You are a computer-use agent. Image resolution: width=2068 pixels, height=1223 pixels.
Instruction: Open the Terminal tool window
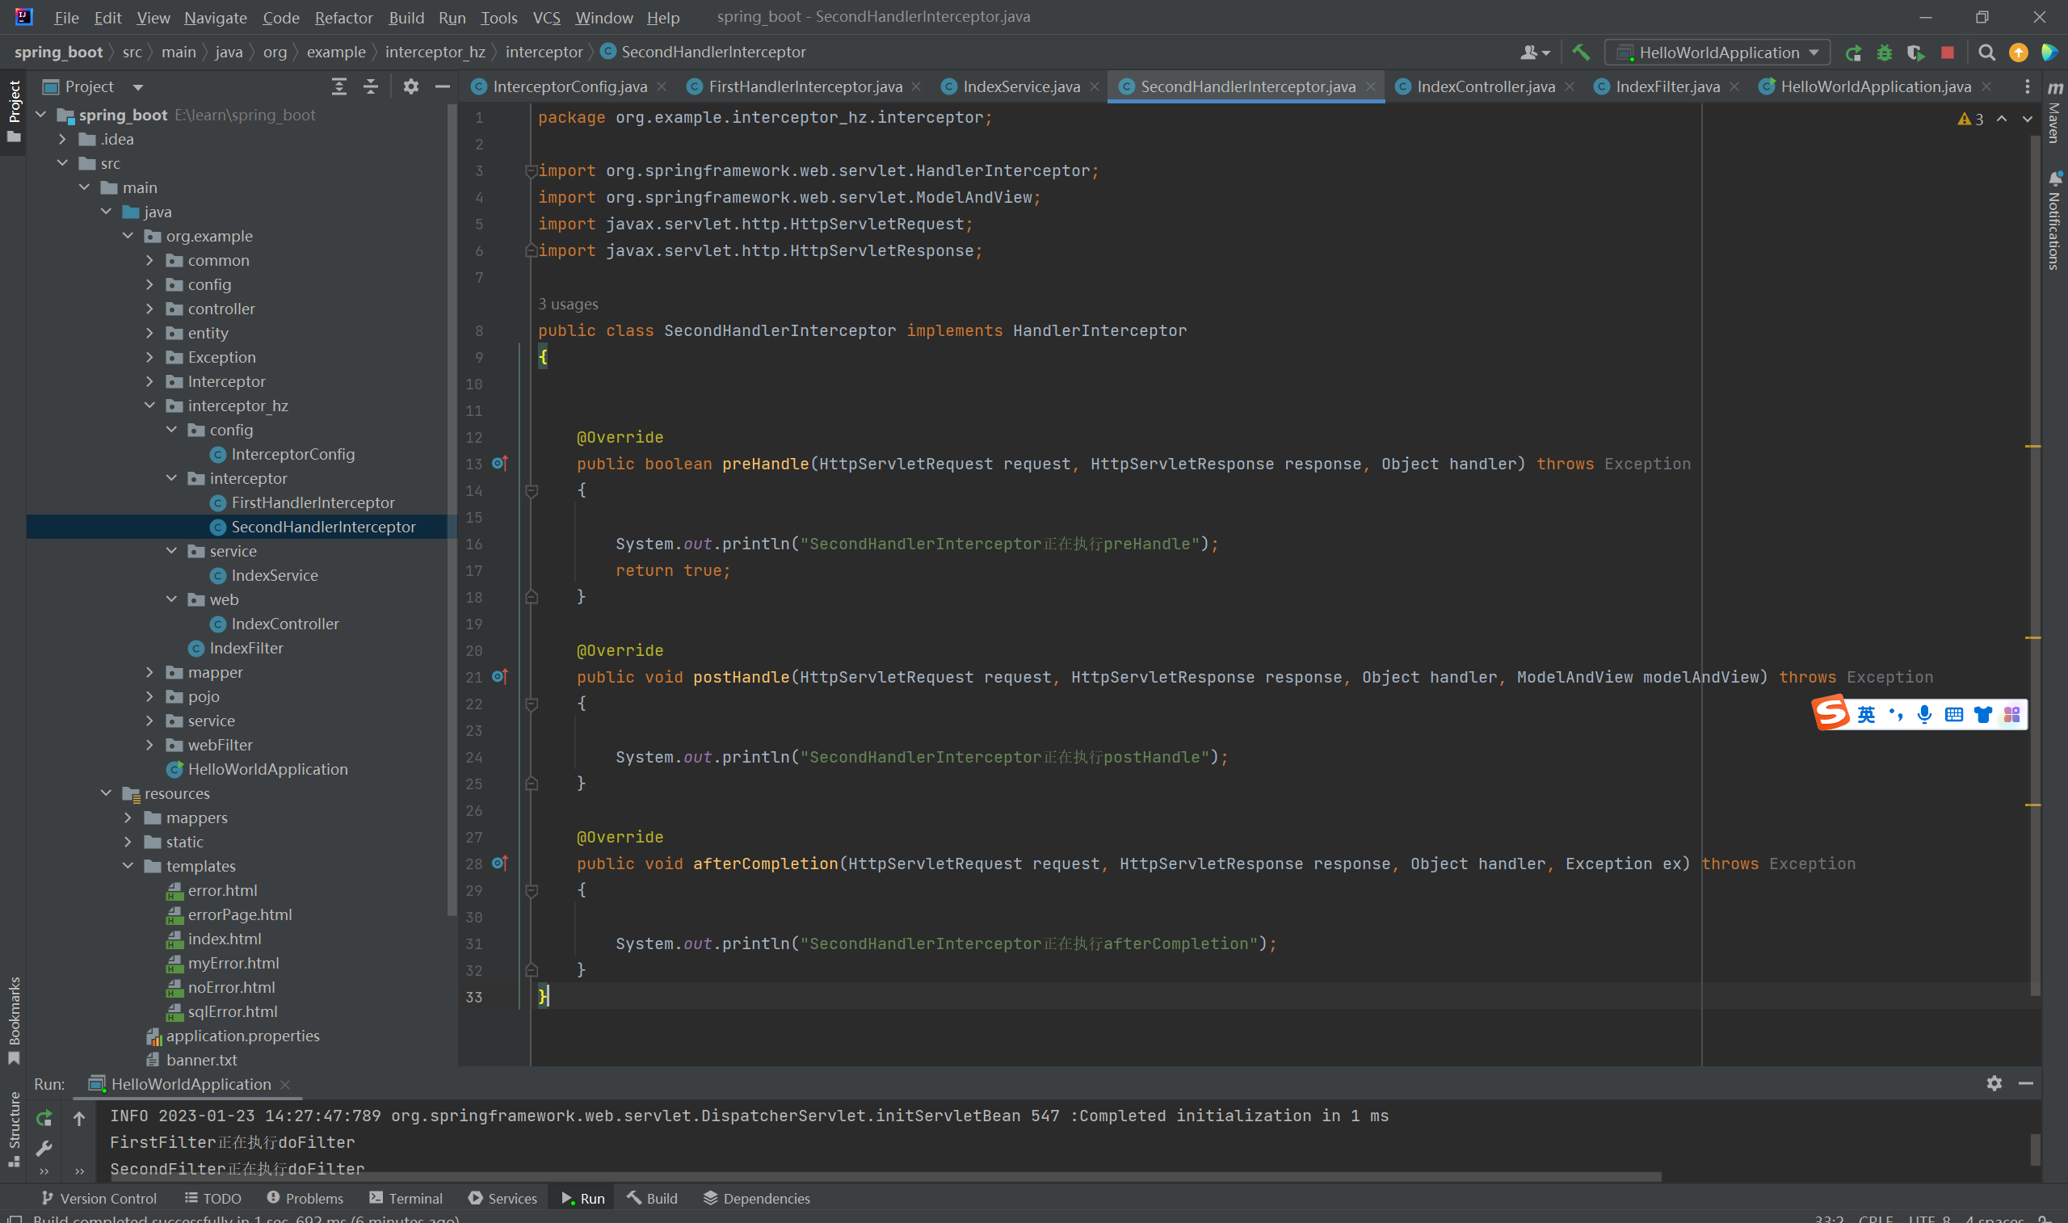(x=406, y=1198)
